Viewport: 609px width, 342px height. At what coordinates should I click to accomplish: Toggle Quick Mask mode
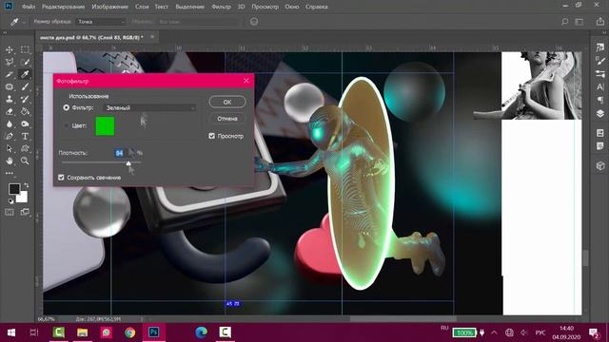(10, 212)
